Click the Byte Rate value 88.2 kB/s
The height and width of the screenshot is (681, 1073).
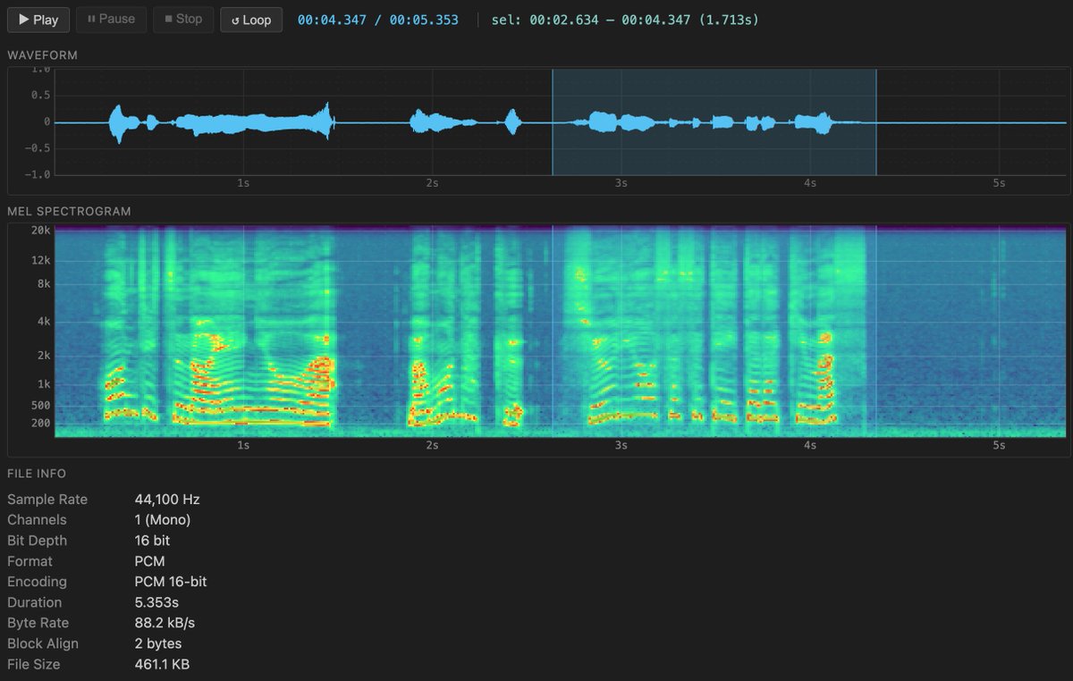click(x=165, y=623)
